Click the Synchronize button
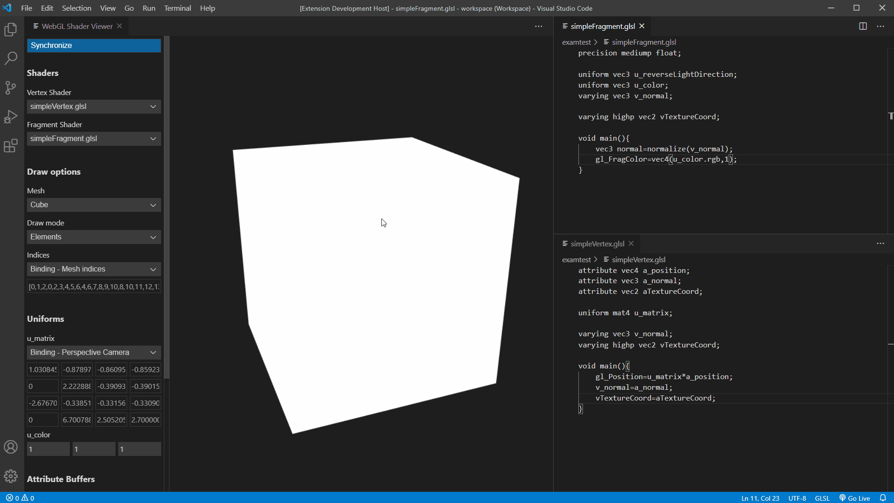Viewport: 894px width, 503px height. (x=94, y=45)
